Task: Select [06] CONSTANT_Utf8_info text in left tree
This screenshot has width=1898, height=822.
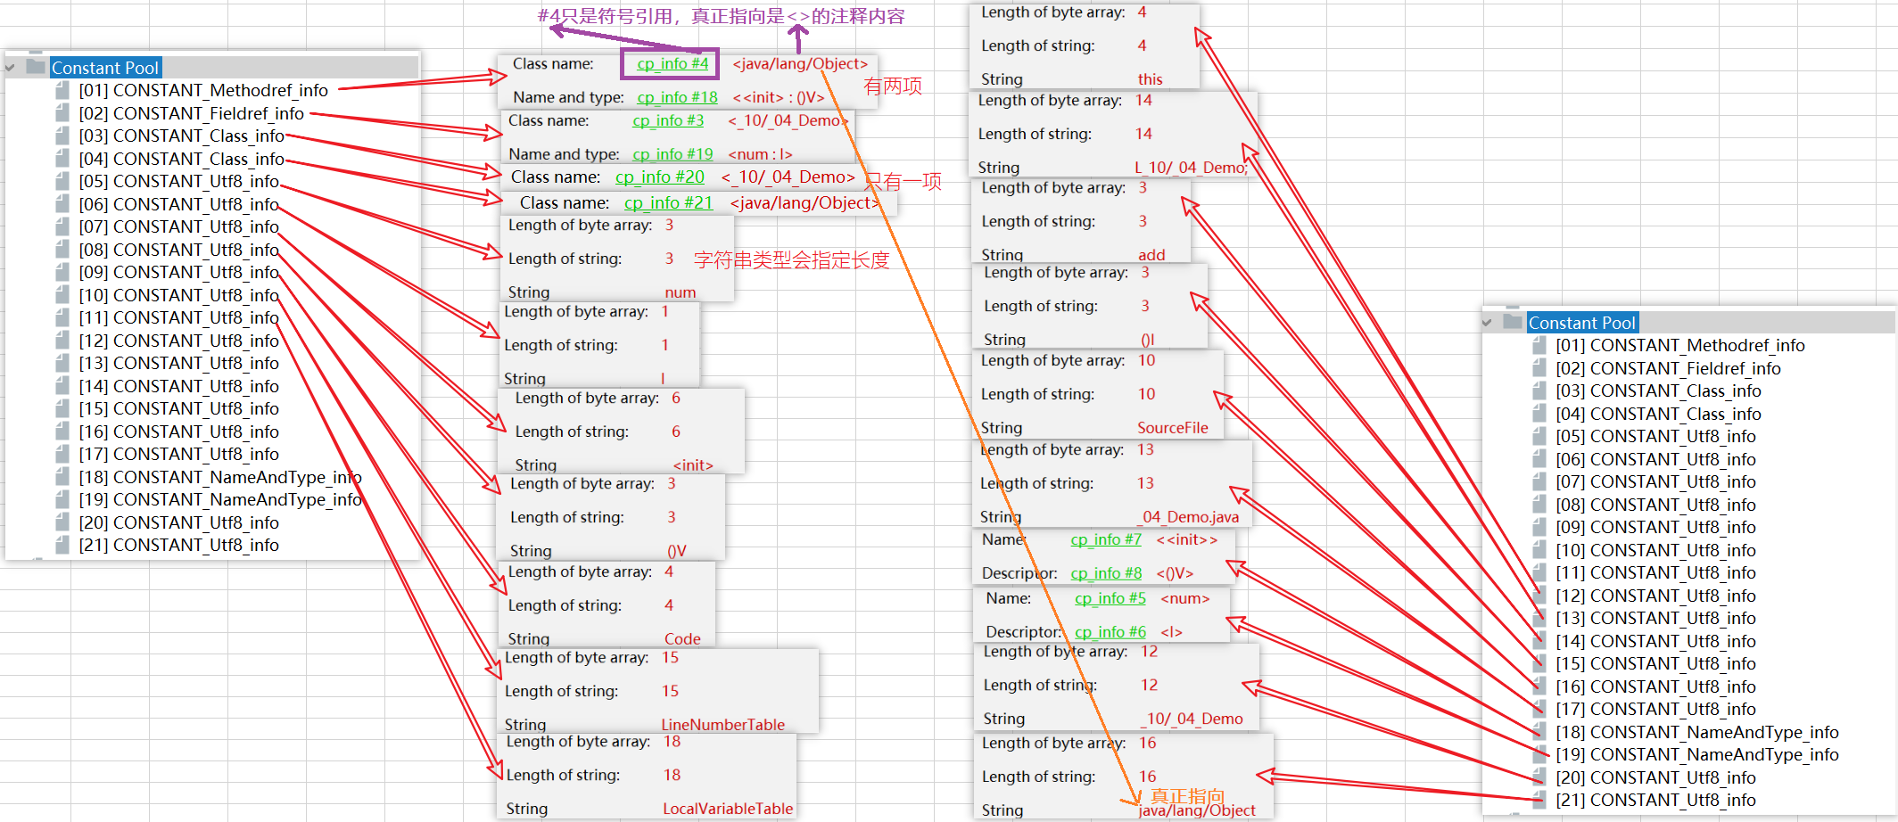Action: 178,204
